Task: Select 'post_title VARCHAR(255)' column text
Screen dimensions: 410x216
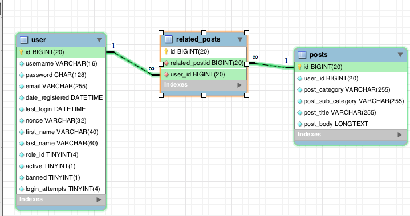Action: pos(340,113)
